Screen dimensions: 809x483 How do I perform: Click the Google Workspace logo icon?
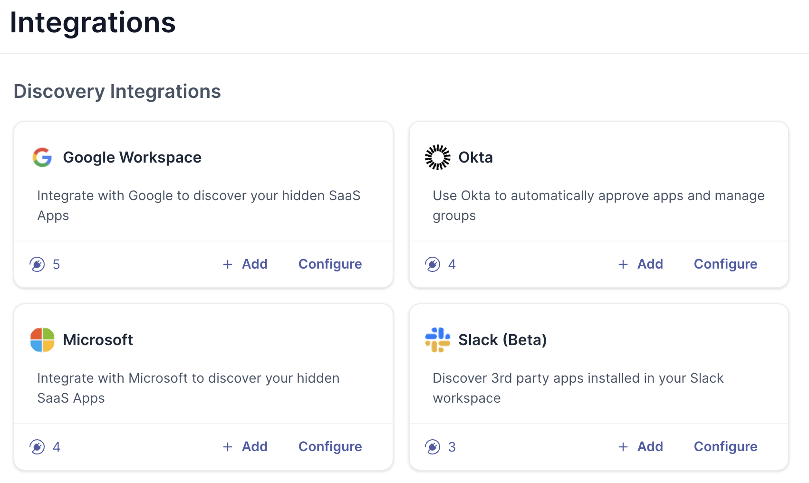42,157
